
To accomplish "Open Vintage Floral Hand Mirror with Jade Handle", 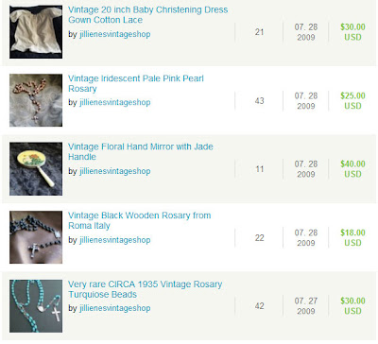I will click(x=141, y=152).
